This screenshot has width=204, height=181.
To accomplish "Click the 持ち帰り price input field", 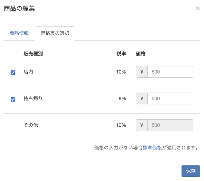I will 170,98.
